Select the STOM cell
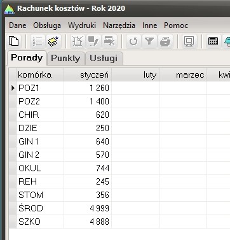Image resolution: width=230 pixels, height=240 pixels. [x=40, y=195]
